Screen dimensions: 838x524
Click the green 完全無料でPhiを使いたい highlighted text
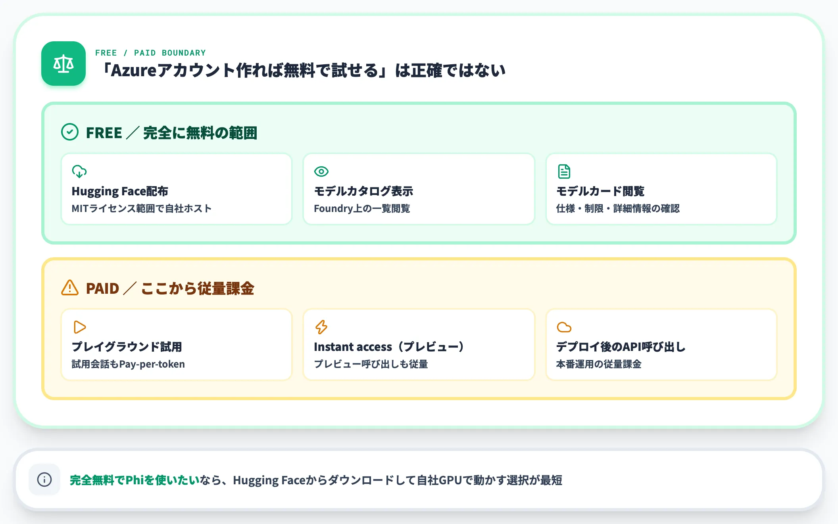pos(135,480)
